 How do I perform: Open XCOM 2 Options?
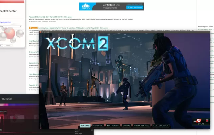coord(126,125)
